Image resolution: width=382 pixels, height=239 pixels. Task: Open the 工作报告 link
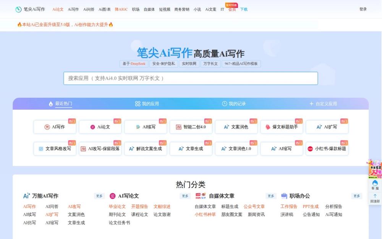[x=289, y=206]
